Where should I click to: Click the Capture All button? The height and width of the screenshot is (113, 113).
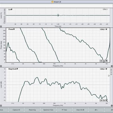click(16, 110)
